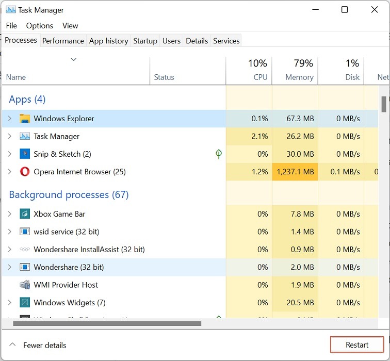The image size is (390, 361).
Task: Click the horizontal scrollbar thumb
Action: click(107, 323)
